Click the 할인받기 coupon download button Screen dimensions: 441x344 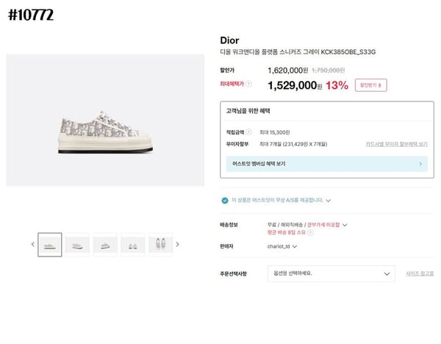click(371, 85)
